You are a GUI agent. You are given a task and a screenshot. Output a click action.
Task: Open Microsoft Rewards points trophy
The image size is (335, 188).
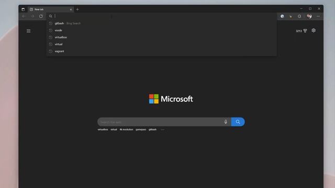click(x=301, y=31)
